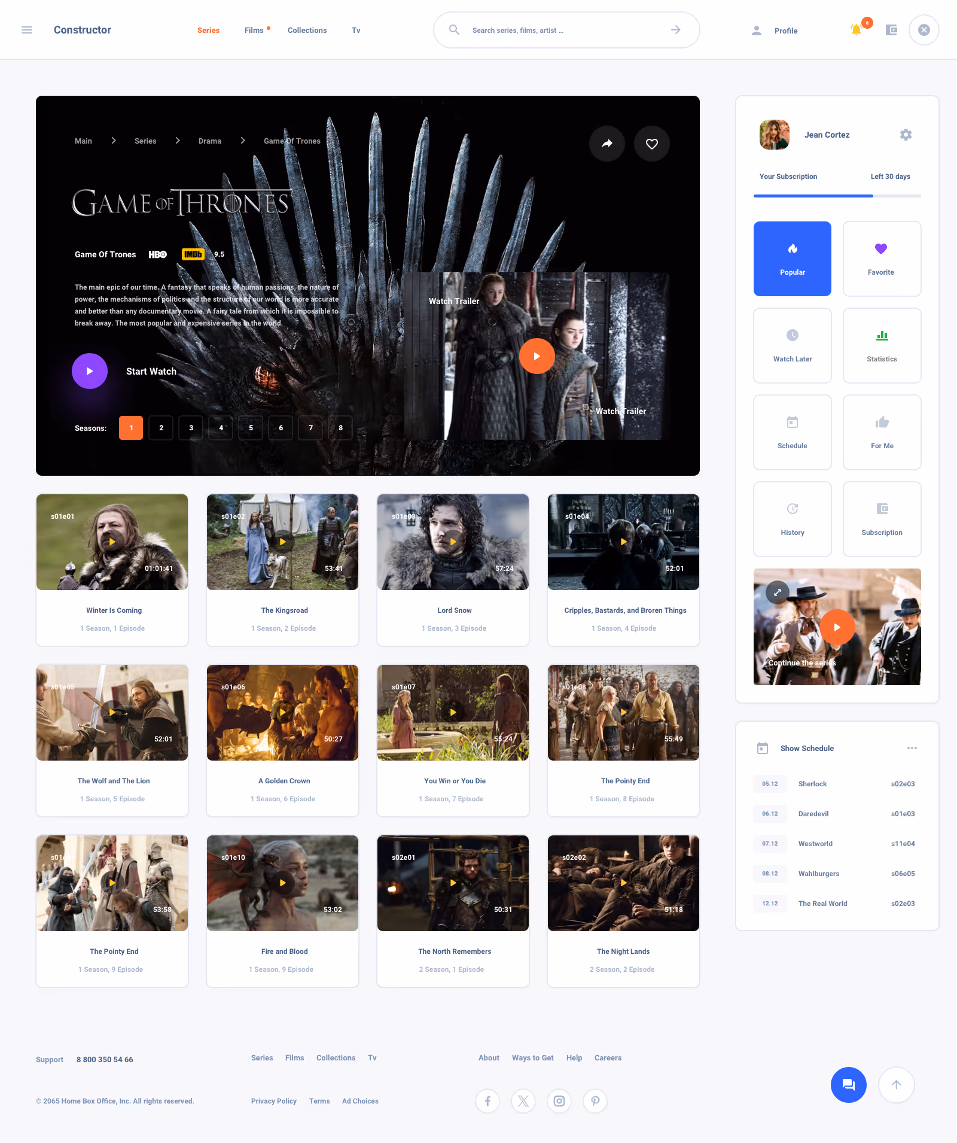Image resolution: width=957 pixels, height=1143 pixels.
Task: Enable the For Me filter
Action: [x=882, y=432]
